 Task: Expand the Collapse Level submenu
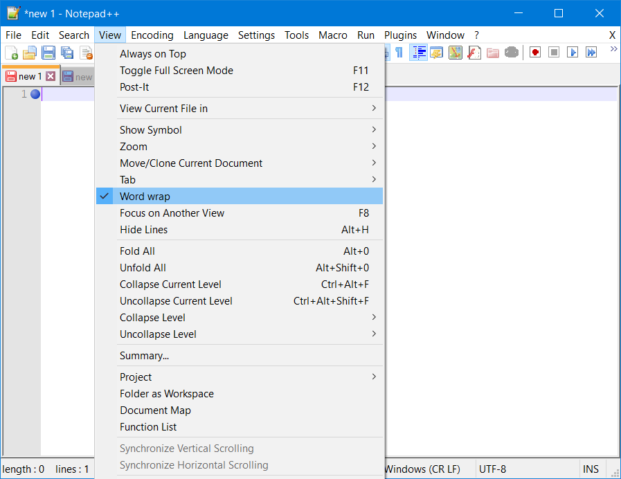click(x=152, y=317)
